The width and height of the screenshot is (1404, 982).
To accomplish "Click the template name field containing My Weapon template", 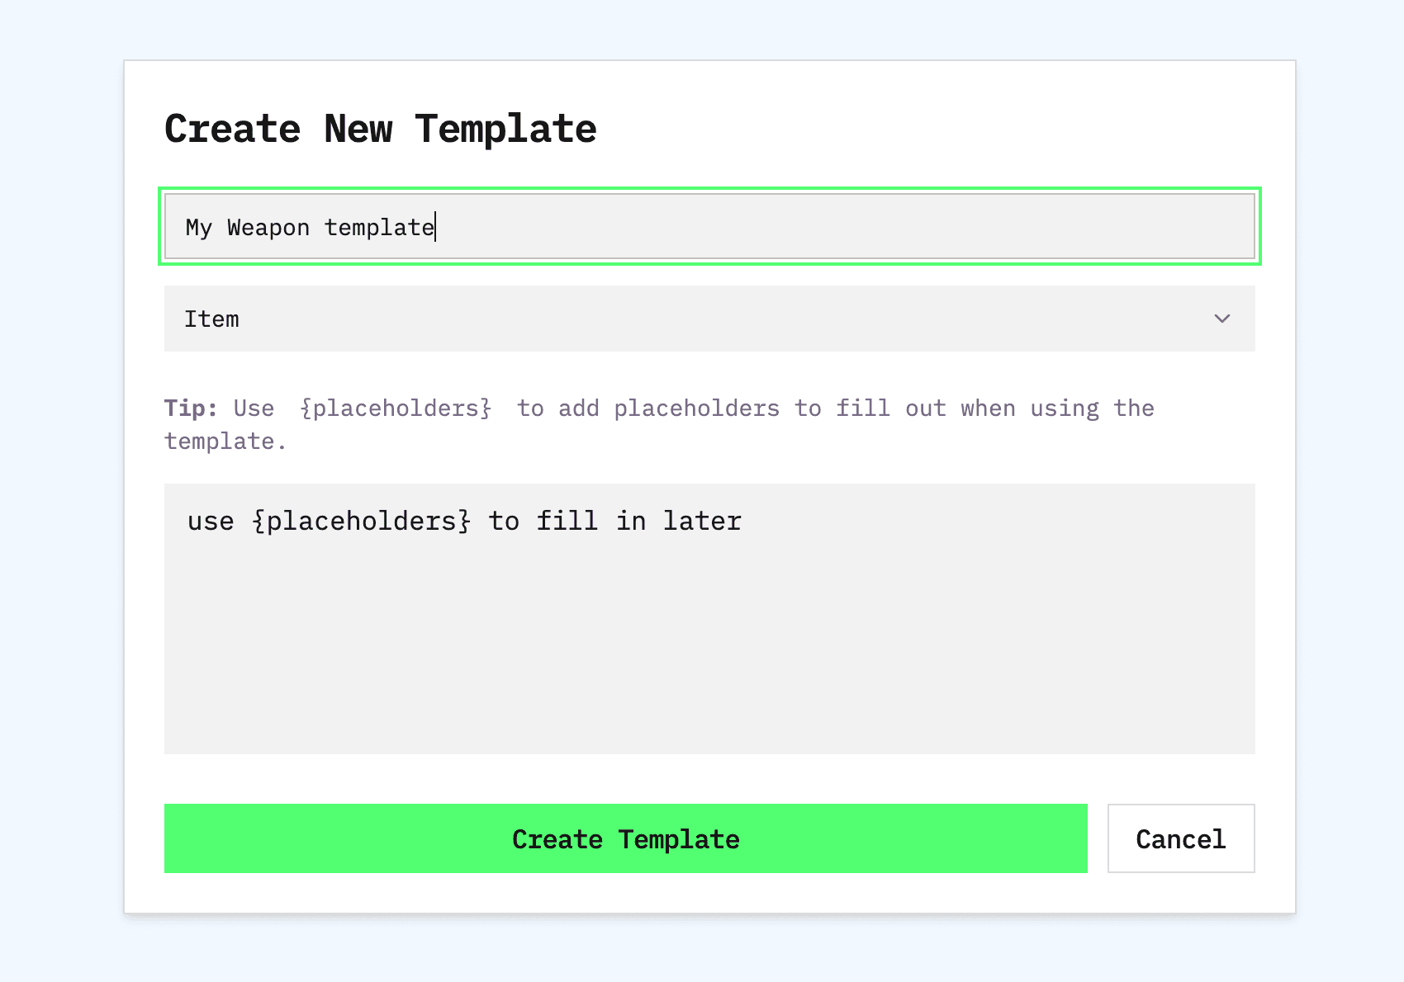I will click(x=709, y=226).
